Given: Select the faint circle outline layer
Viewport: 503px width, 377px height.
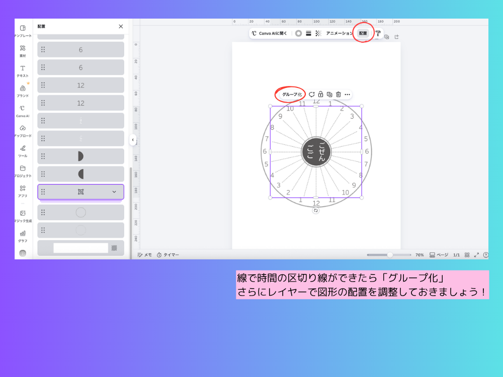Looking at the screenshot, I should (81, 230).
